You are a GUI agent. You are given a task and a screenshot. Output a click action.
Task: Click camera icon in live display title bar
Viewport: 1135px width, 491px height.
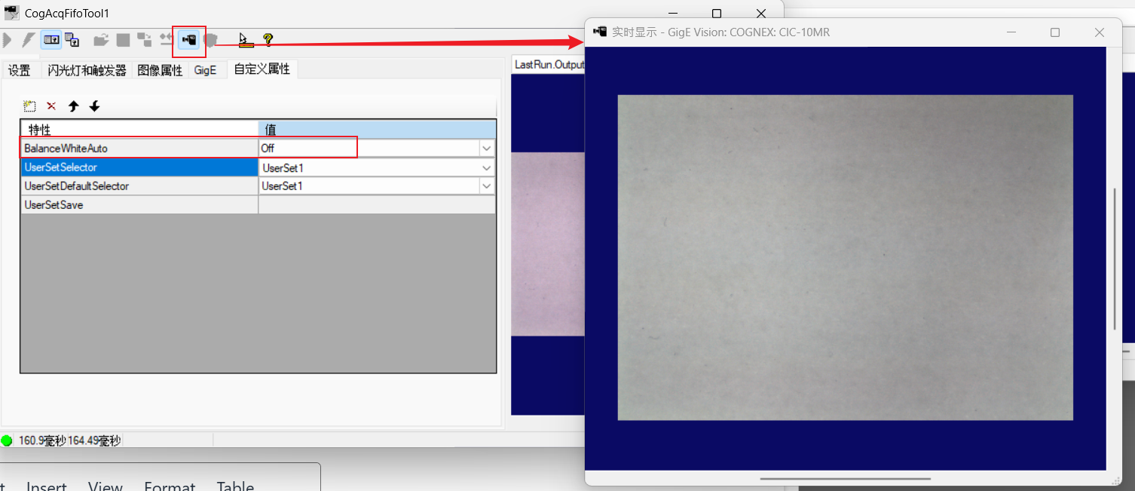click(600, 32)
